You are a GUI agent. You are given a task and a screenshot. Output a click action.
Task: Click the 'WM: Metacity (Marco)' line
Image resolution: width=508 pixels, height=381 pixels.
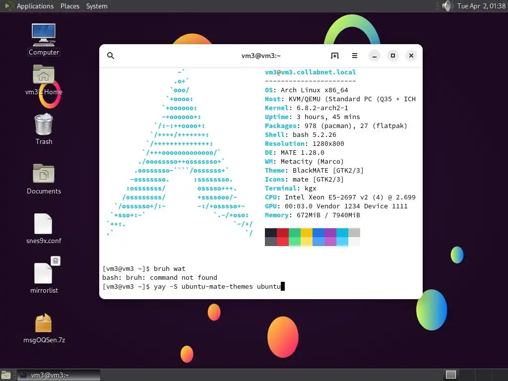[x=304, y=161]
